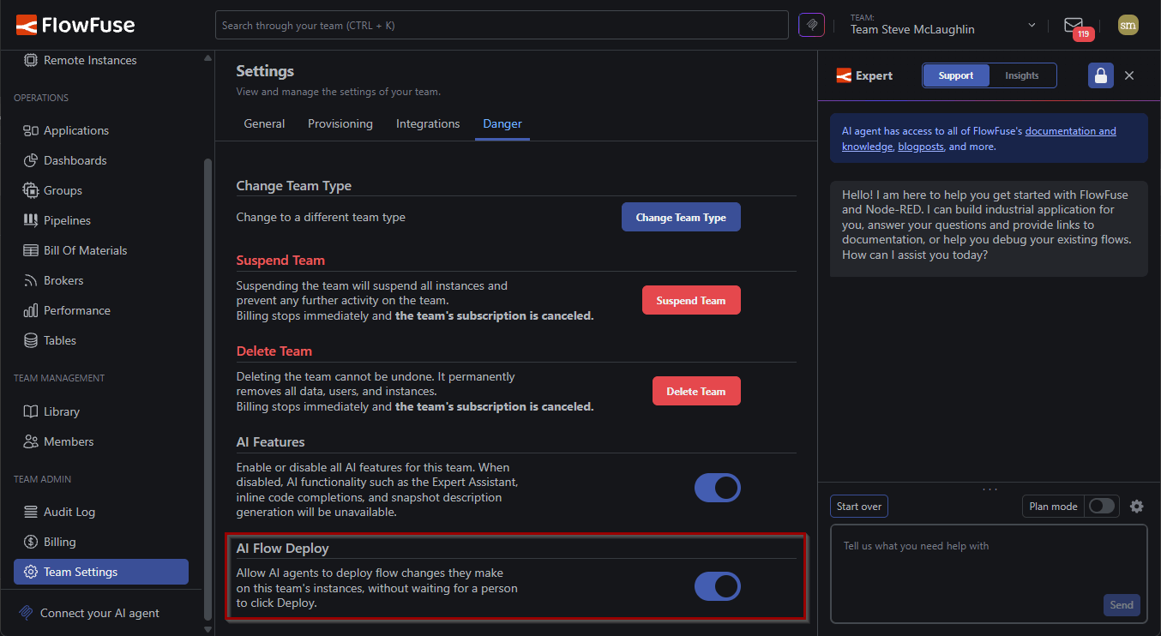The height and width of the screenshot is (636, 1161).
Task: Click the Suspend Team red heading
Action: click(x=280, y=261)
